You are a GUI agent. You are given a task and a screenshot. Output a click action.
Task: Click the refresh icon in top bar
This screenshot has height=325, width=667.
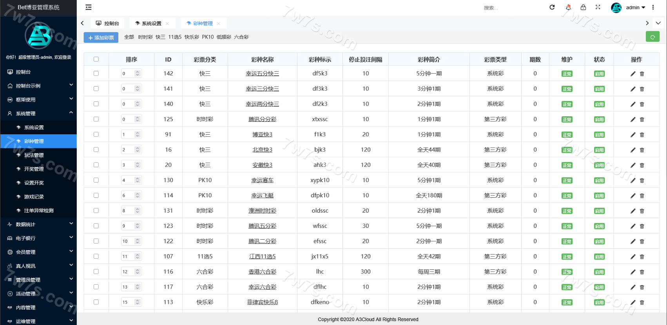[x=552, y=7]
